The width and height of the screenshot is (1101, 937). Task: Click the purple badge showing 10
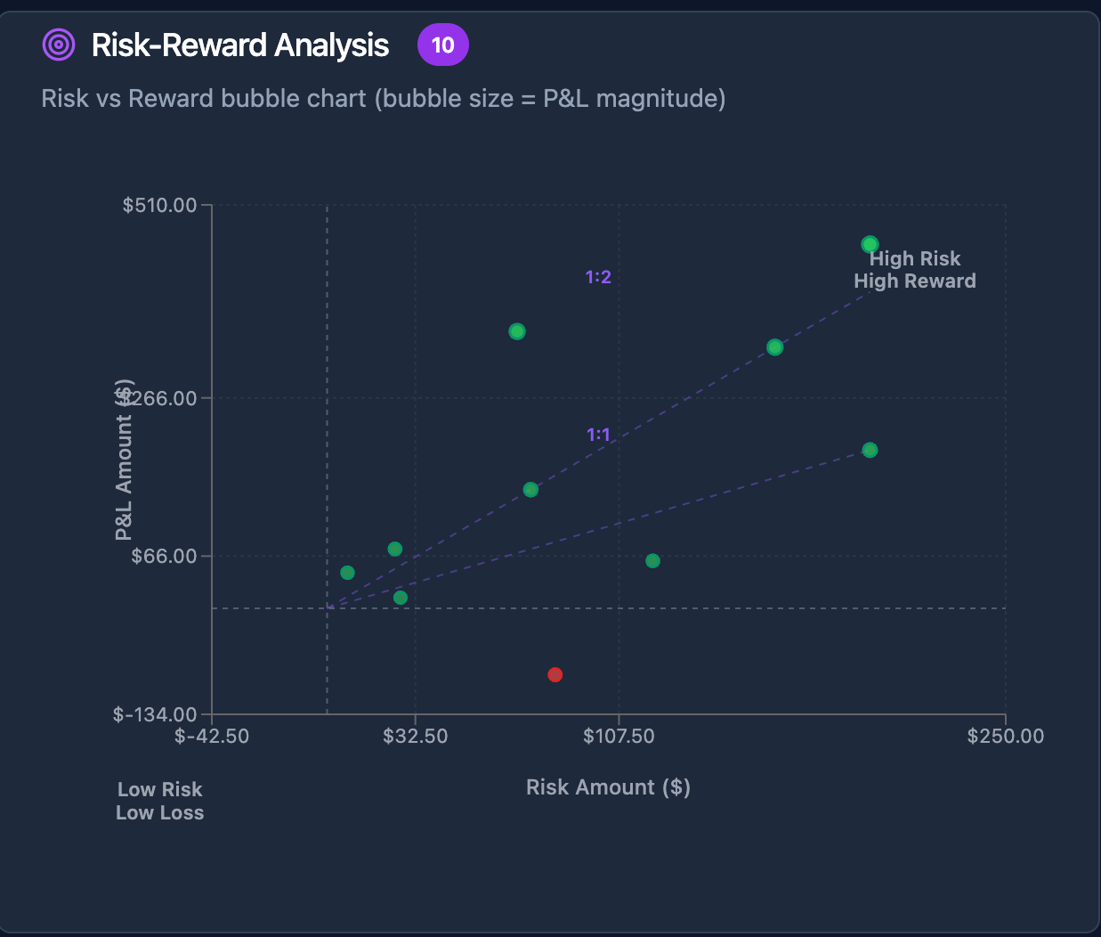(443, 45)
